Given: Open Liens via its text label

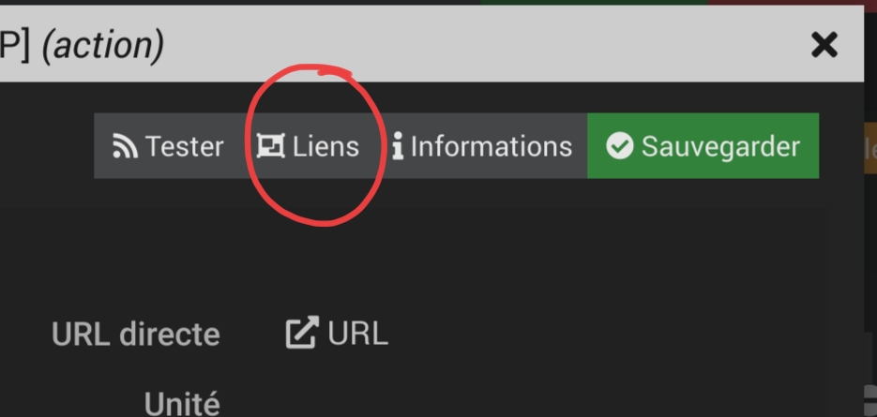Looking at the screenshot, I should point(325,147).
